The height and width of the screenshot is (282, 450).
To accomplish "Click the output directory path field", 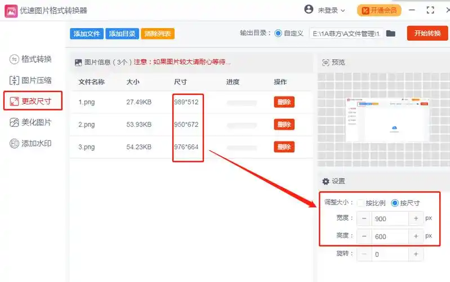I will tap(346, 34).
